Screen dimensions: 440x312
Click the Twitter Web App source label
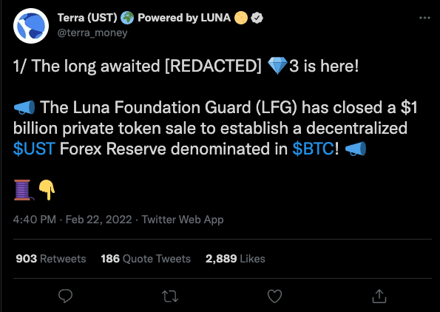click(x=183, y=220)
